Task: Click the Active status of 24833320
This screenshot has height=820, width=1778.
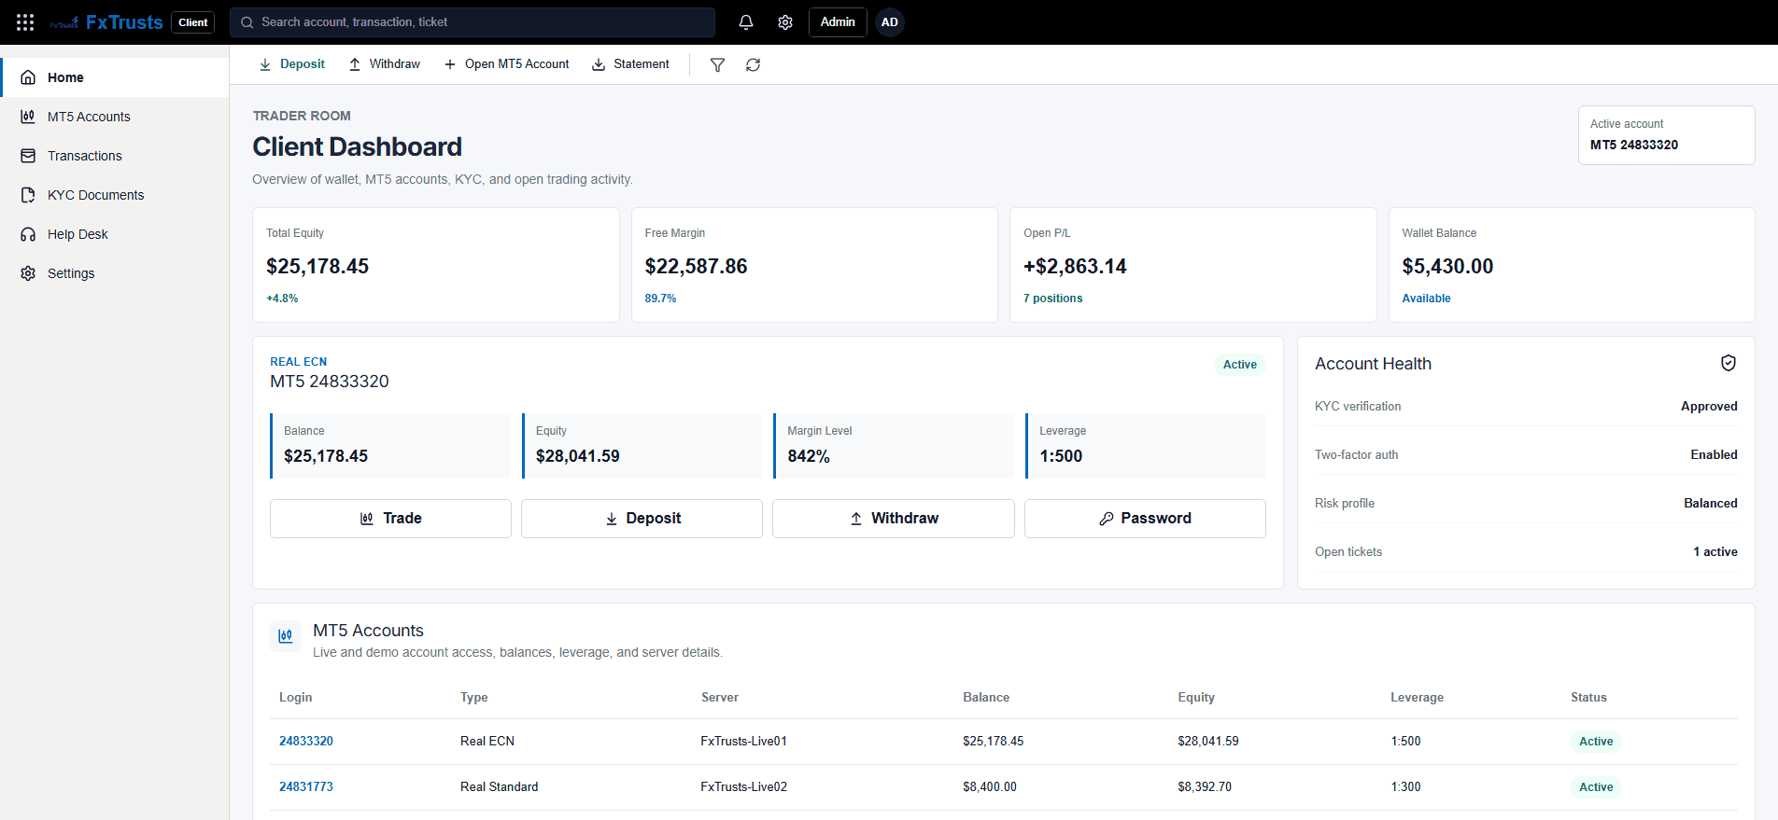Action: point(1596,742)
